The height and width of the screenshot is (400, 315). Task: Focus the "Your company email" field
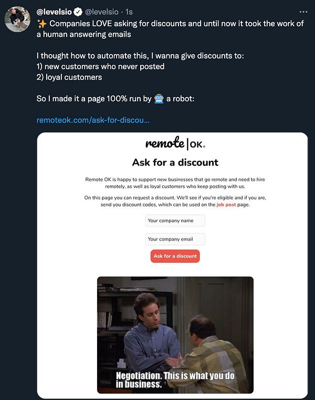click(x=175, y=239)
